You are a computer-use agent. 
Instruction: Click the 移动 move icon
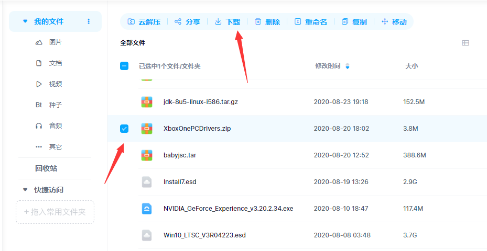(385, 22)
